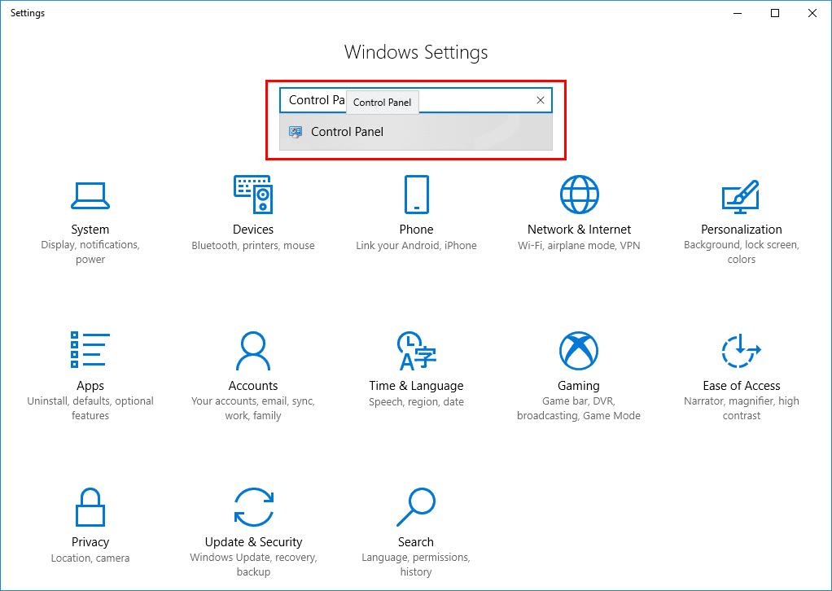Viewport: 832px width, 591px height.
Task: Open the Apps list icon
Action: click(90, 349)
